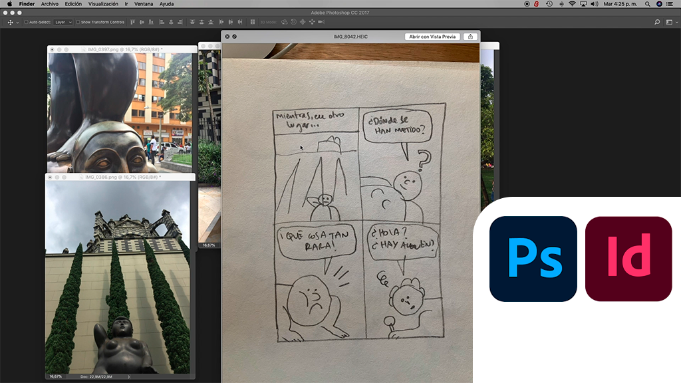Viewport: 681px width, 383px height.
Task: Click Abrir con Vista Previa button
Action: pos(432,37)
